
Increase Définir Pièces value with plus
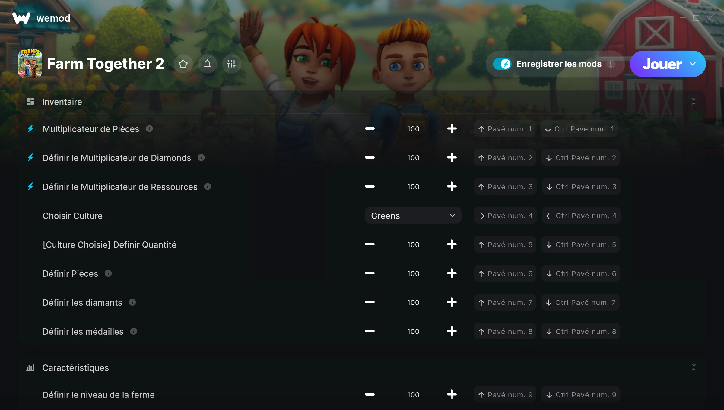452,273
